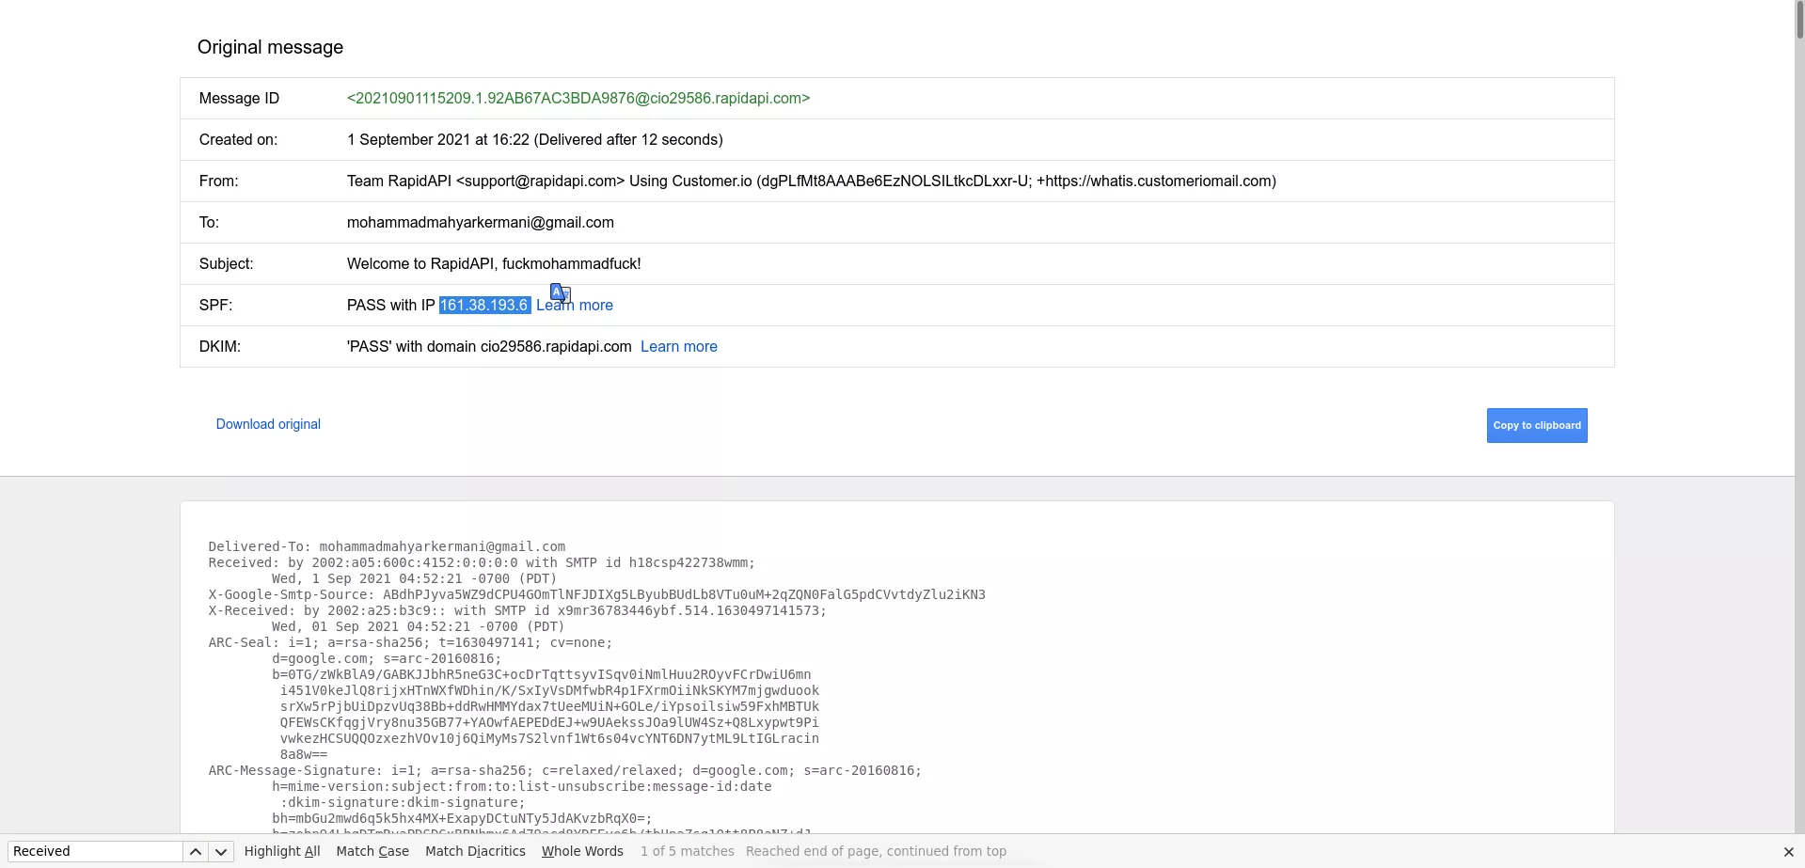Click the 'DKIM:' row label

[x=220, y=347]
